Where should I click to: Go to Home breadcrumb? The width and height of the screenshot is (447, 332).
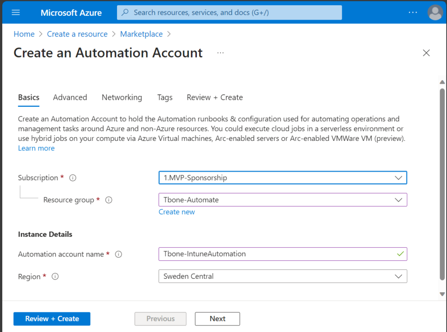[x=24, y=34]
